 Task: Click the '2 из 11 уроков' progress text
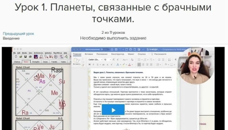click(x=113, y=33)
